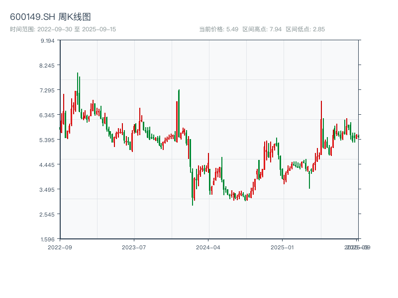Click the current price label 当前价格: 5.49
398x298 pixels.
(x=218, y=29)
